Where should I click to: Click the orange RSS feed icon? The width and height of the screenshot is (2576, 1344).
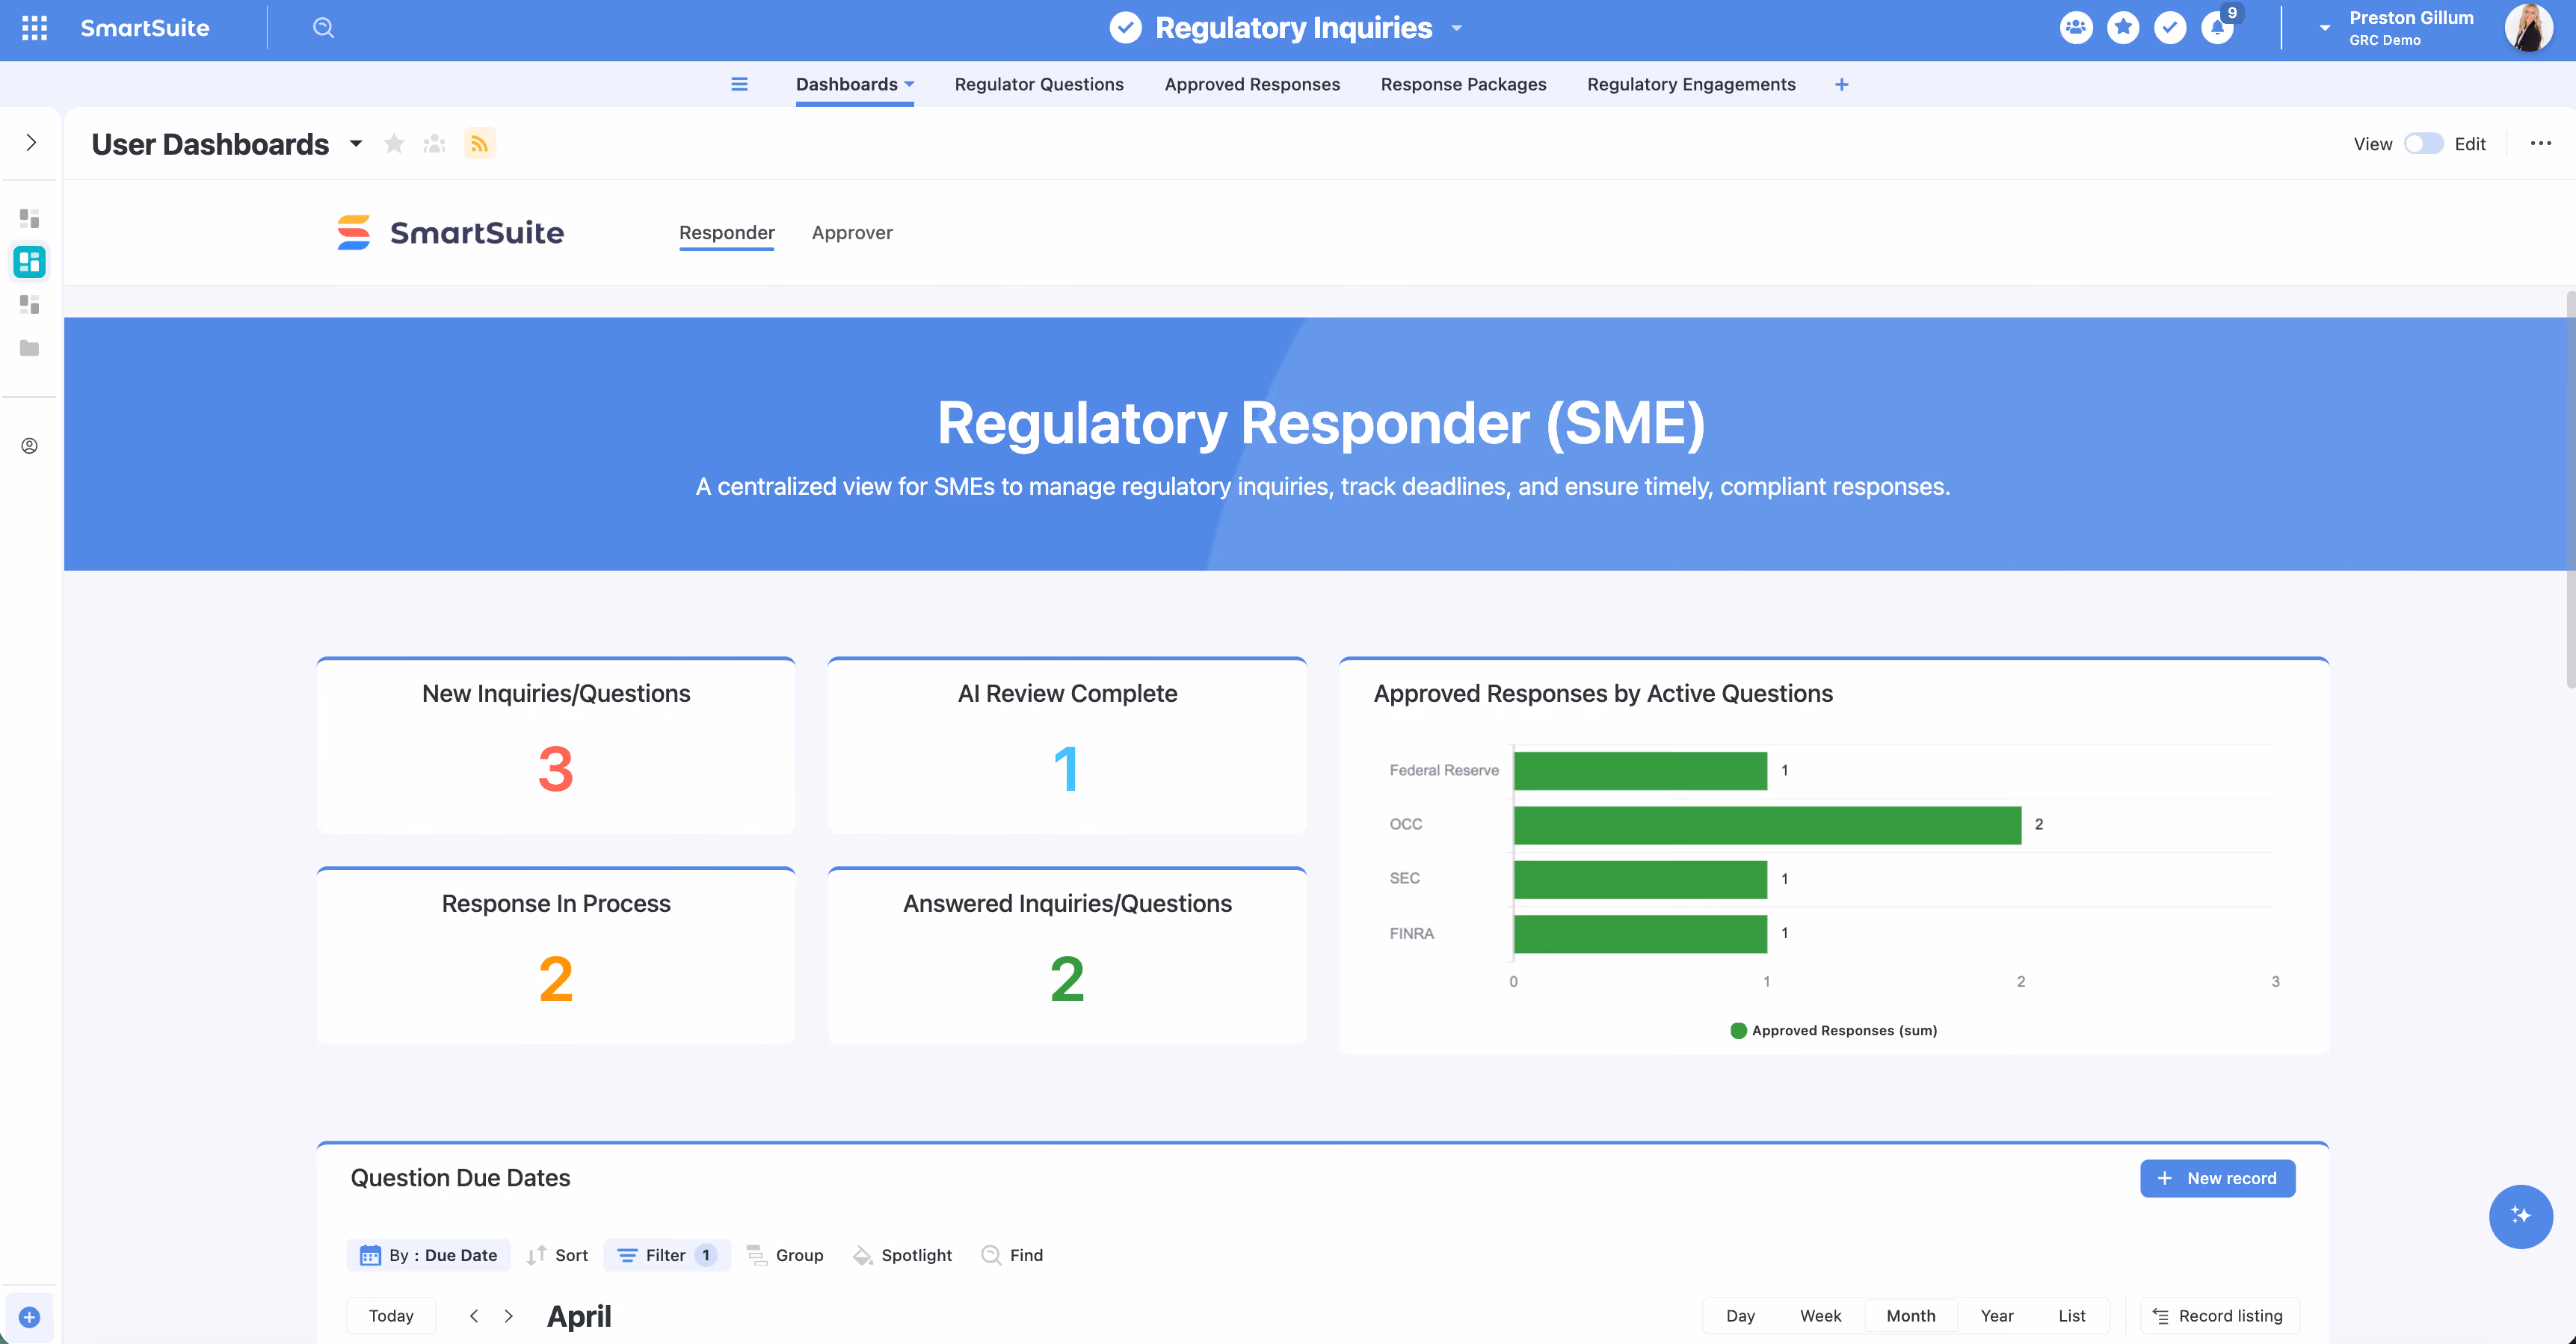coord(480,144)
